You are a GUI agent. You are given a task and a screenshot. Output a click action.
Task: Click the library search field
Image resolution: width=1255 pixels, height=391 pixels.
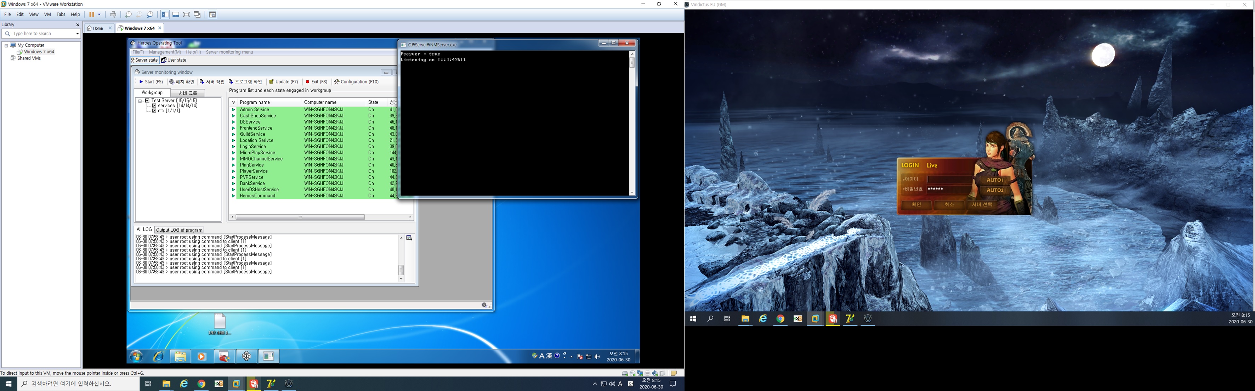pyautogui.click(x=41, y=34)
